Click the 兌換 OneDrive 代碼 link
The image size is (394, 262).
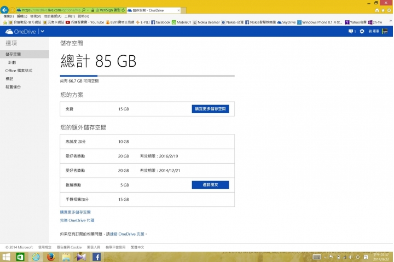click(77, 220)
